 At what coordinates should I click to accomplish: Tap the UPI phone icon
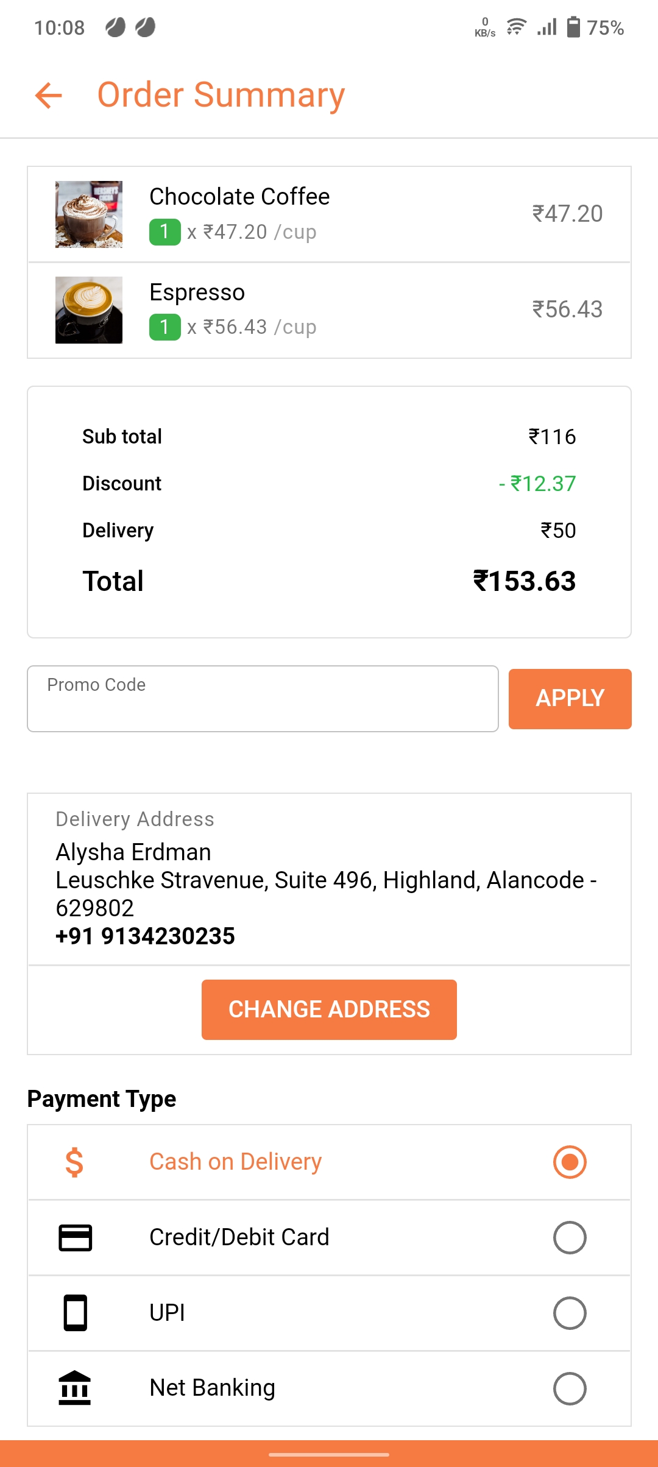tap(75, 1313)
